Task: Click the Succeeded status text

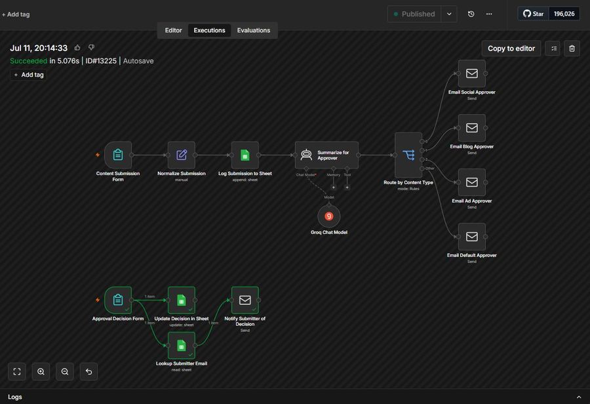Action: [29, 60]
